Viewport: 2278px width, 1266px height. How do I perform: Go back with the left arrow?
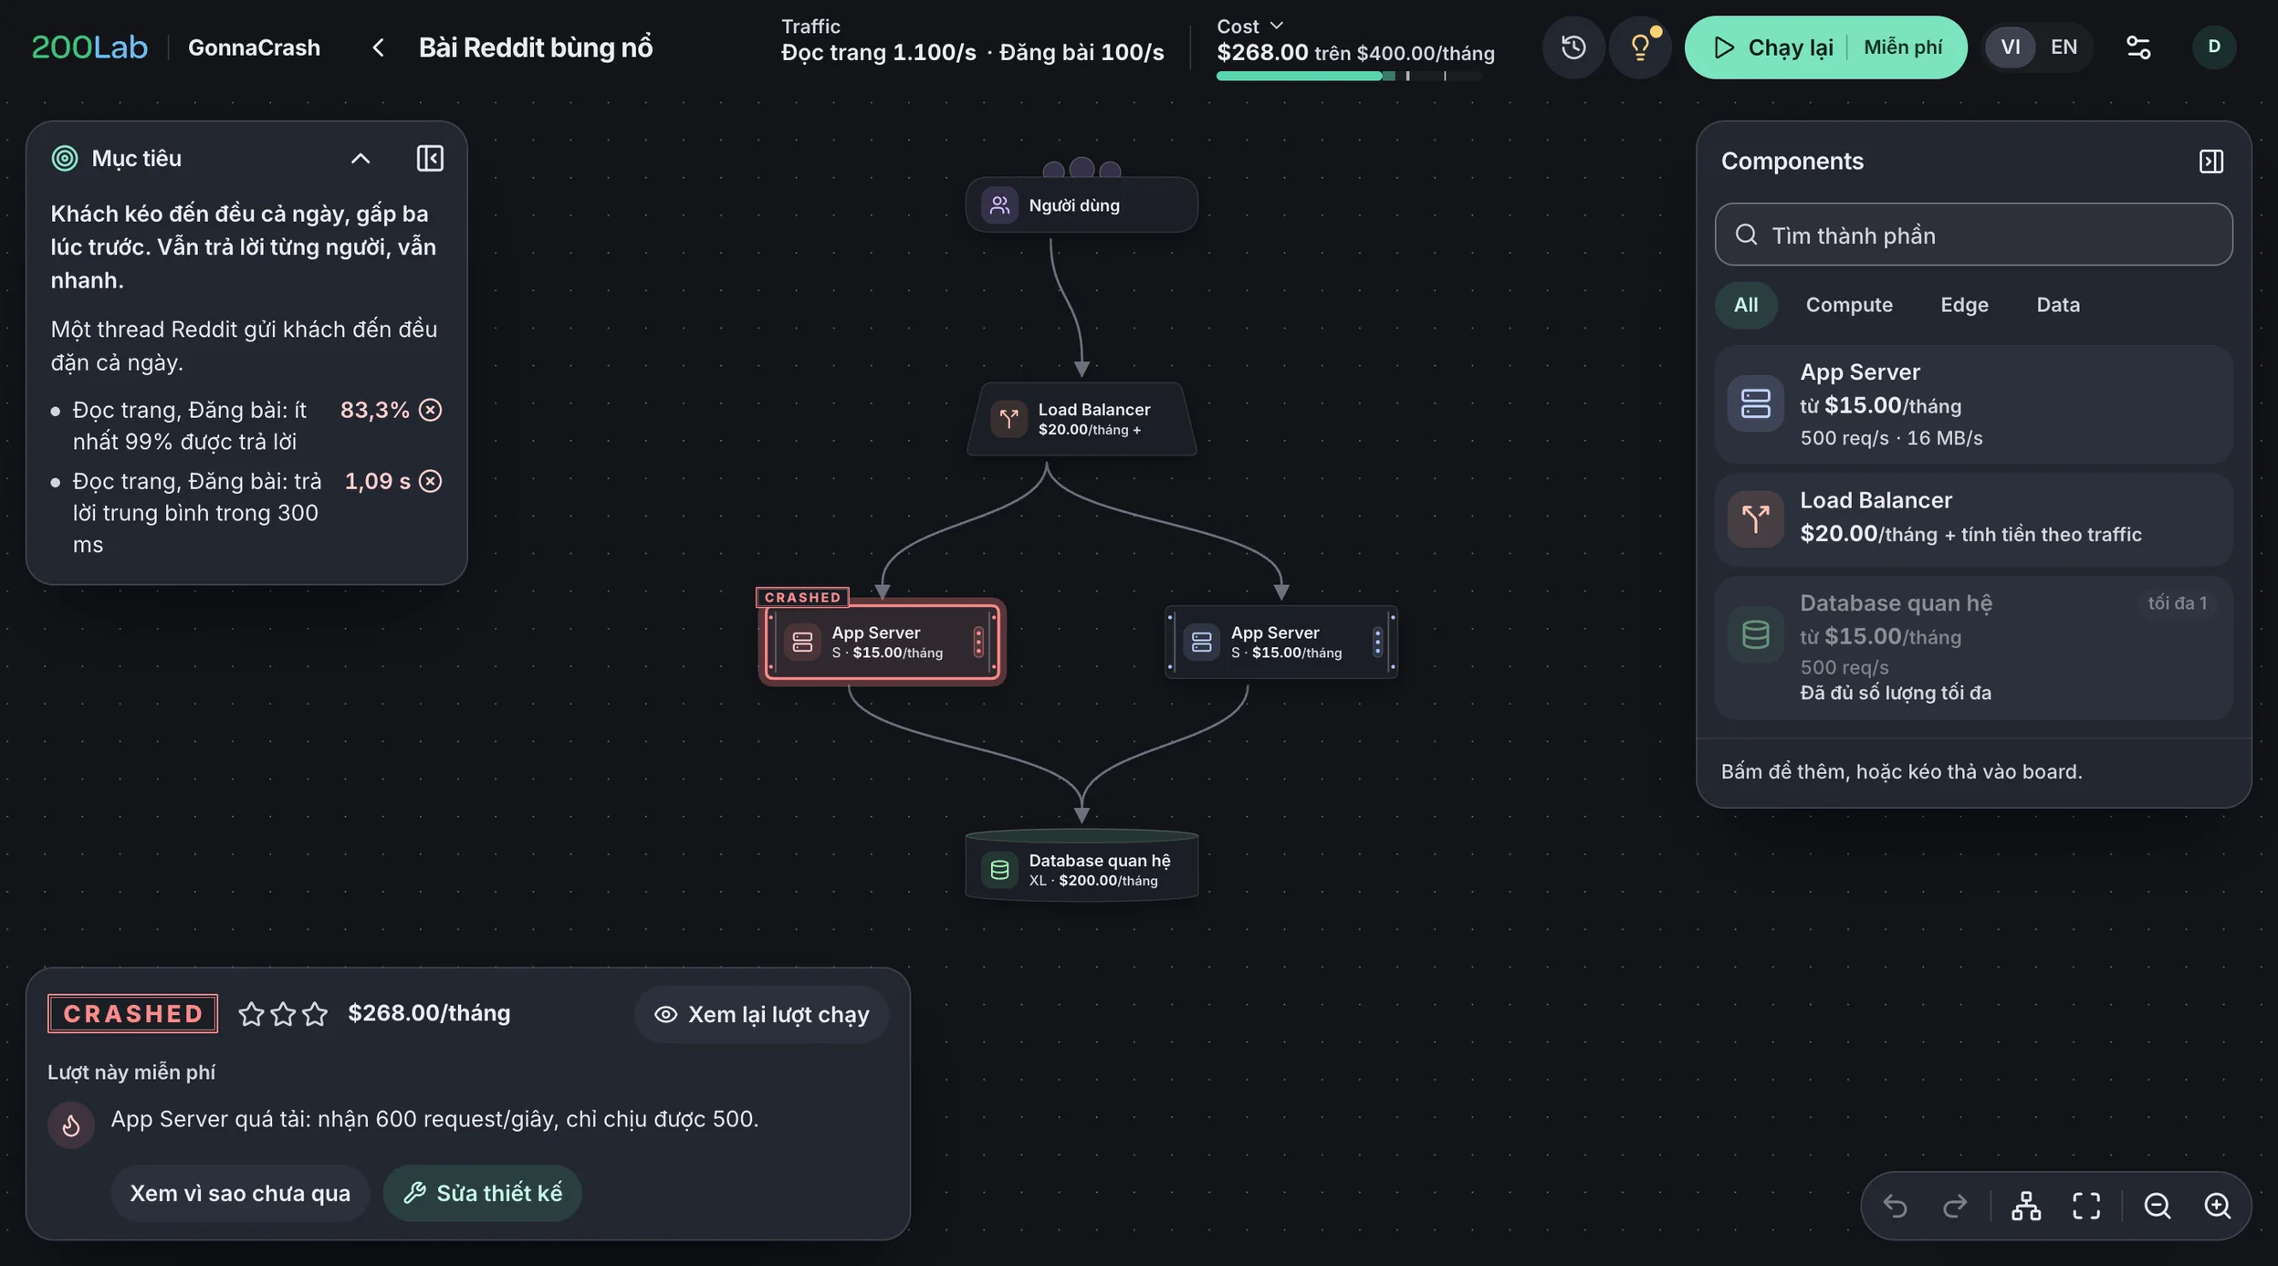pyautogui.click(x=378, y=47)
